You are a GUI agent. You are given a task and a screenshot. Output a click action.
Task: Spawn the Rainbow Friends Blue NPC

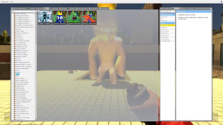coord(60,18)
